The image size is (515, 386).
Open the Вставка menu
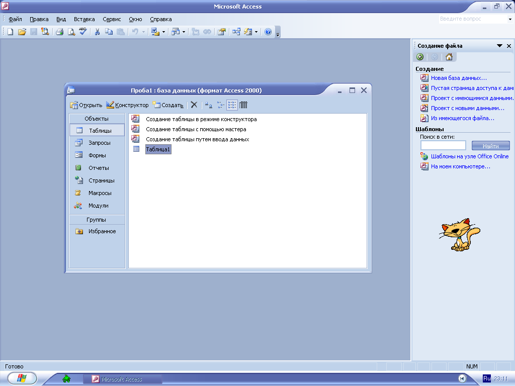[x=84, y=19]
